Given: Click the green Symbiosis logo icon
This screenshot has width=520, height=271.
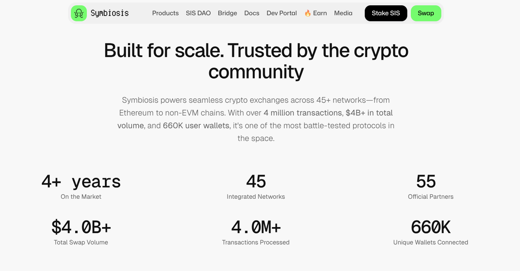Looking at the screenshot, I should click(x=79, y=13).
